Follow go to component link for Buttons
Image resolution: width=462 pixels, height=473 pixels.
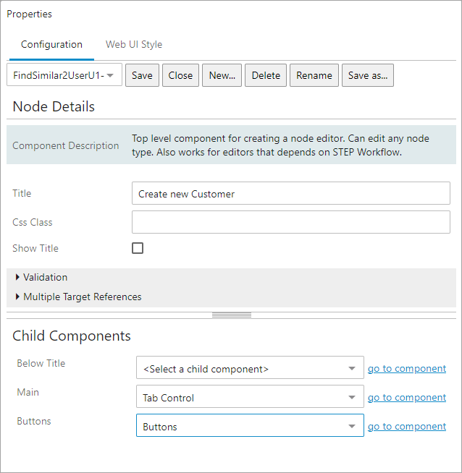click(x=407, y=427)
